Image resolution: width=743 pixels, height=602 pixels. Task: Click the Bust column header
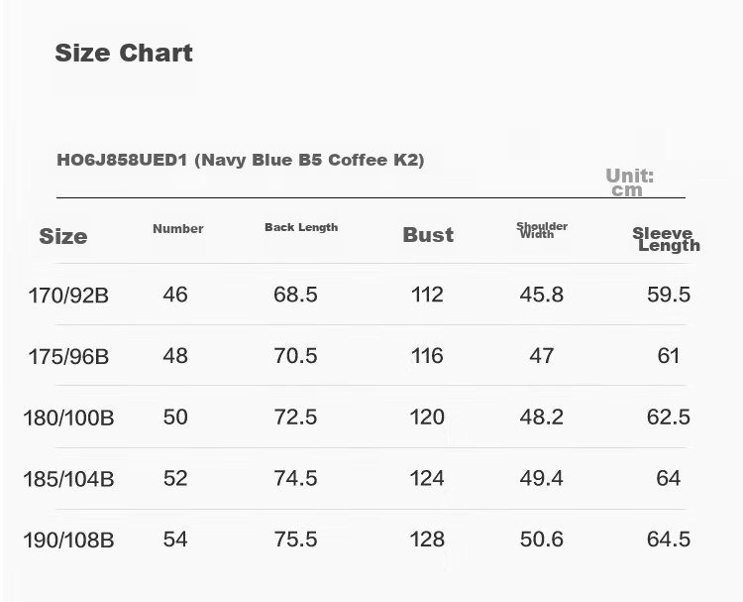coord(428,235)
